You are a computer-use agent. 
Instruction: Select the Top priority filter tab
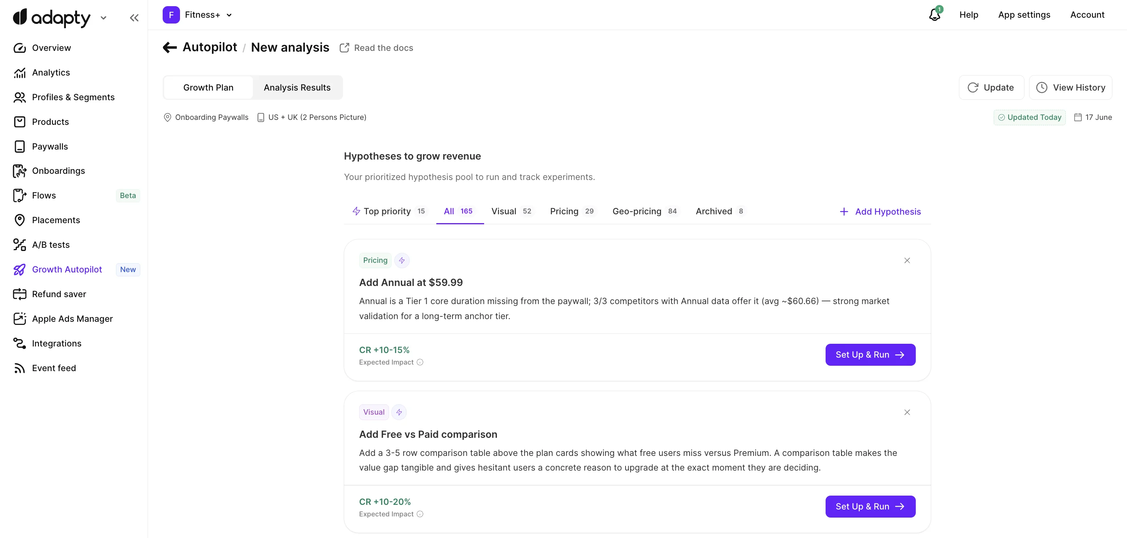click(x=389, y=211)
